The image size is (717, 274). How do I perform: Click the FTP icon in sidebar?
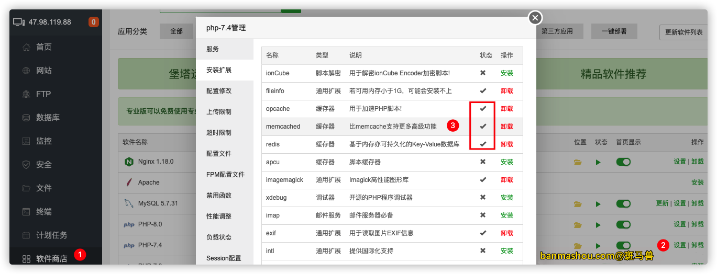pos(26,94)
